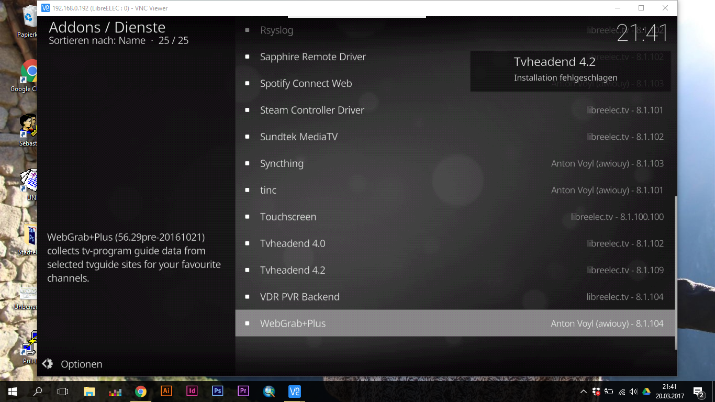715x402 pixels.
Task: Click the Tvheadend 4.2 installation failed notification
Action: pyautogui.click(x=571, y=71)
